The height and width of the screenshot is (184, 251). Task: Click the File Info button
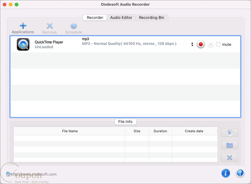pos(125,122)
